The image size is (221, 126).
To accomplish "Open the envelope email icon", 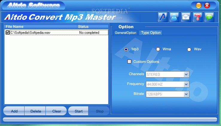I will pyautogui.click(x=186, y=17).
